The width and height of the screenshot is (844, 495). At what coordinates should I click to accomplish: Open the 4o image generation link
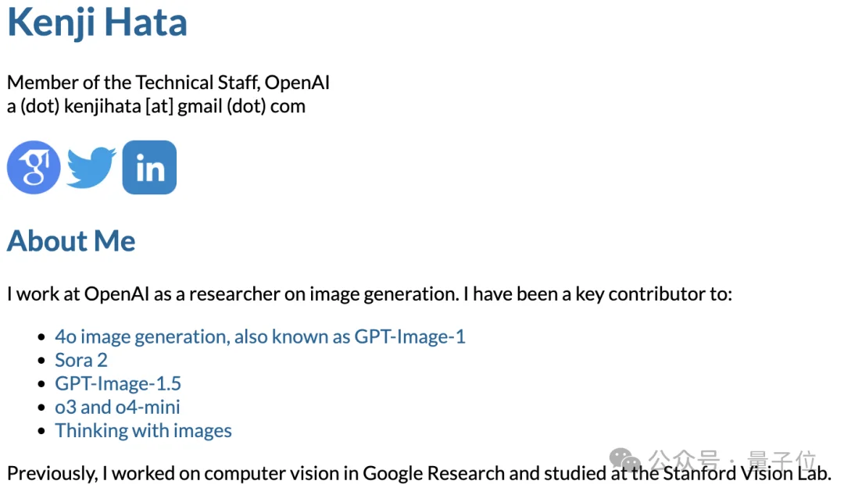(260, 337)
